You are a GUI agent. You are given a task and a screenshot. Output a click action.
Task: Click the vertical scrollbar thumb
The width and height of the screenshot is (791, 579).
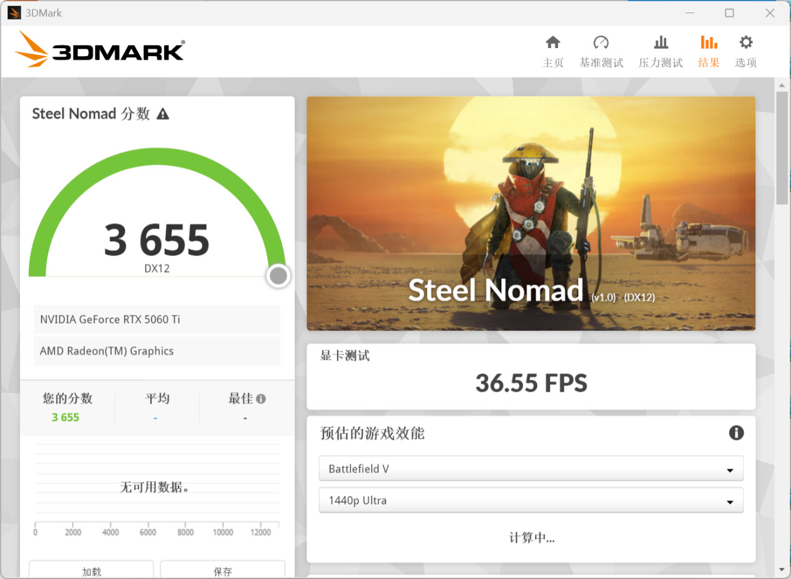[x=782, y=147]
